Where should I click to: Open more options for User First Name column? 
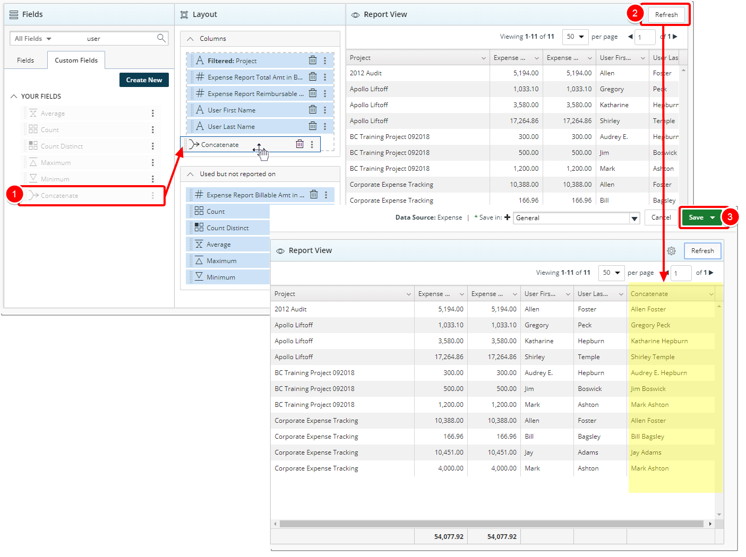(x=325, y=110)
